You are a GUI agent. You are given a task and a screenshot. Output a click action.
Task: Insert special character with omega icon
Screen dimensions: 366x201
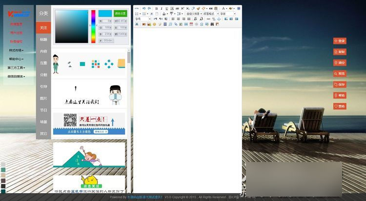tap(202, 24)
